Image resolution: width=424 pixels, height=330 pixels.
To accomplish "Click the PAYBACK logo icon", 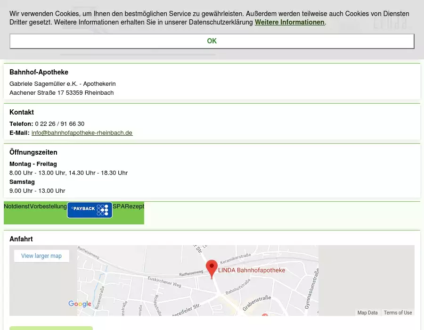I will 90,210.
